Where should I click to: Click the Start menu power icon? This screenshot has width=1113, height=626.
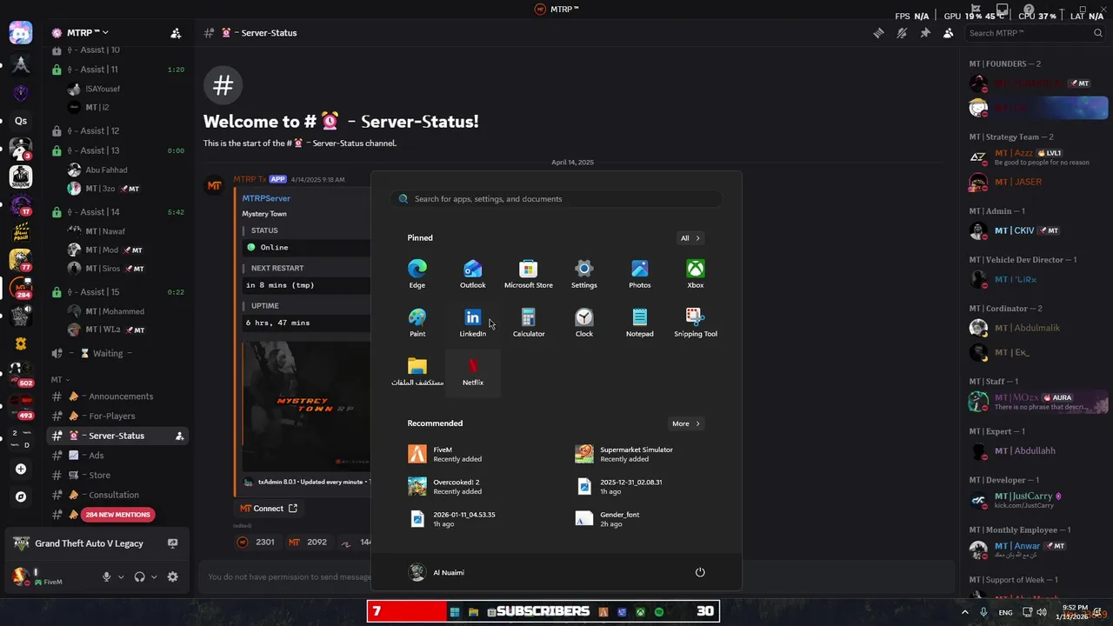point(700,572)
